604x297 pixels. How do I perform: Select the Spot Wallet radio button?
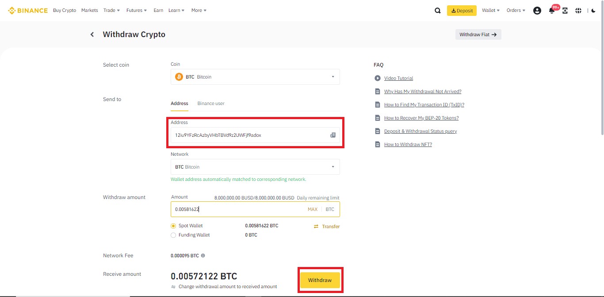coord(173,226)
